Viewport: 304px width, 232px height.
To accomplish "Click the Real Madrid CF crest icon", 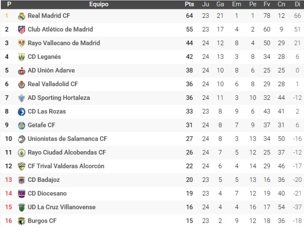I will [22, 16].
